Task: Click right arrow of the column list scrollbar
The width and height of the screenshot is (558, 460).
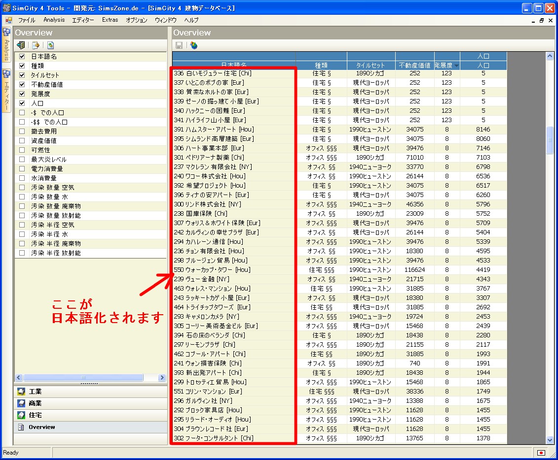Action: click(x=162, y=378)
